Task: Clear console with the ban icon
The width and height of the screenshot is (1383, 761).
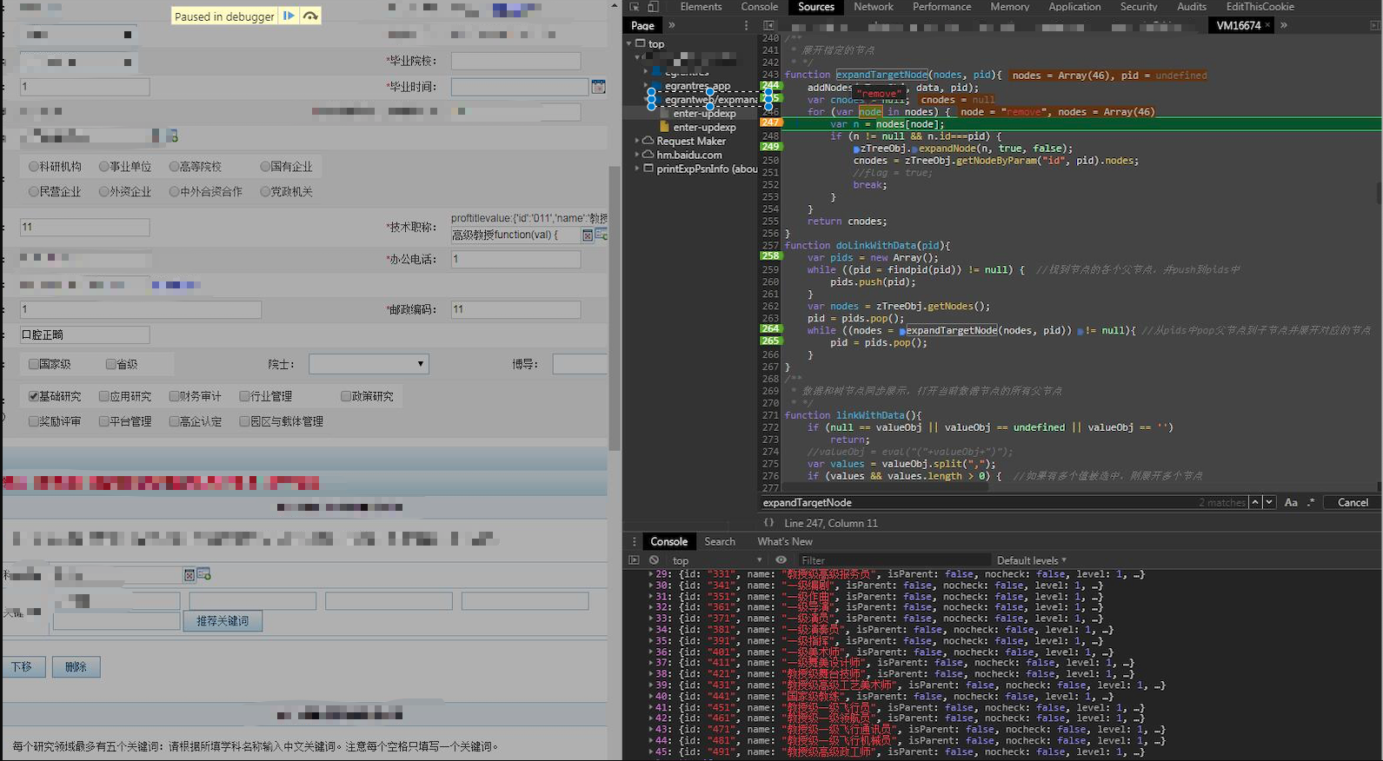Action: coord(654,560)
